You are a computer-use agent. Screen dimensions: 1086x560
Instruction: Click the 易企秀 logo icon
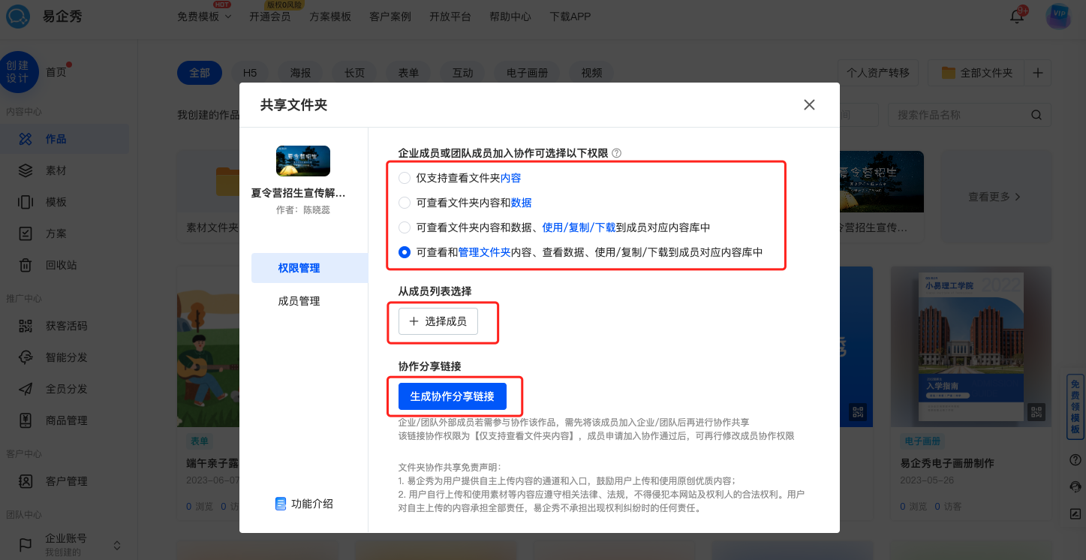(x=17, y=16)
